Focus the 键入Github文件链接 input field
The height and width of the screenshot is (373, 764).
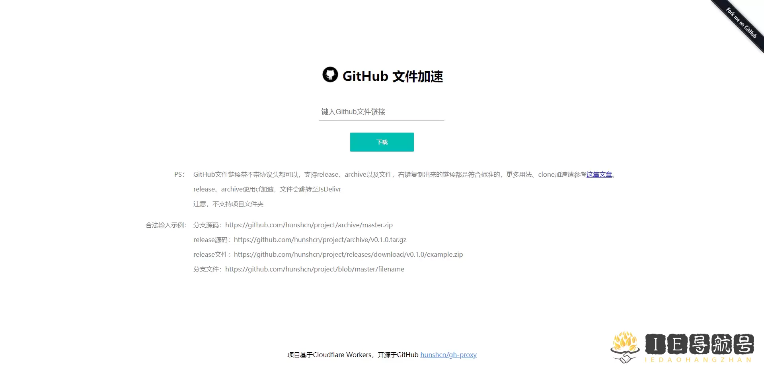pos(382,112)
